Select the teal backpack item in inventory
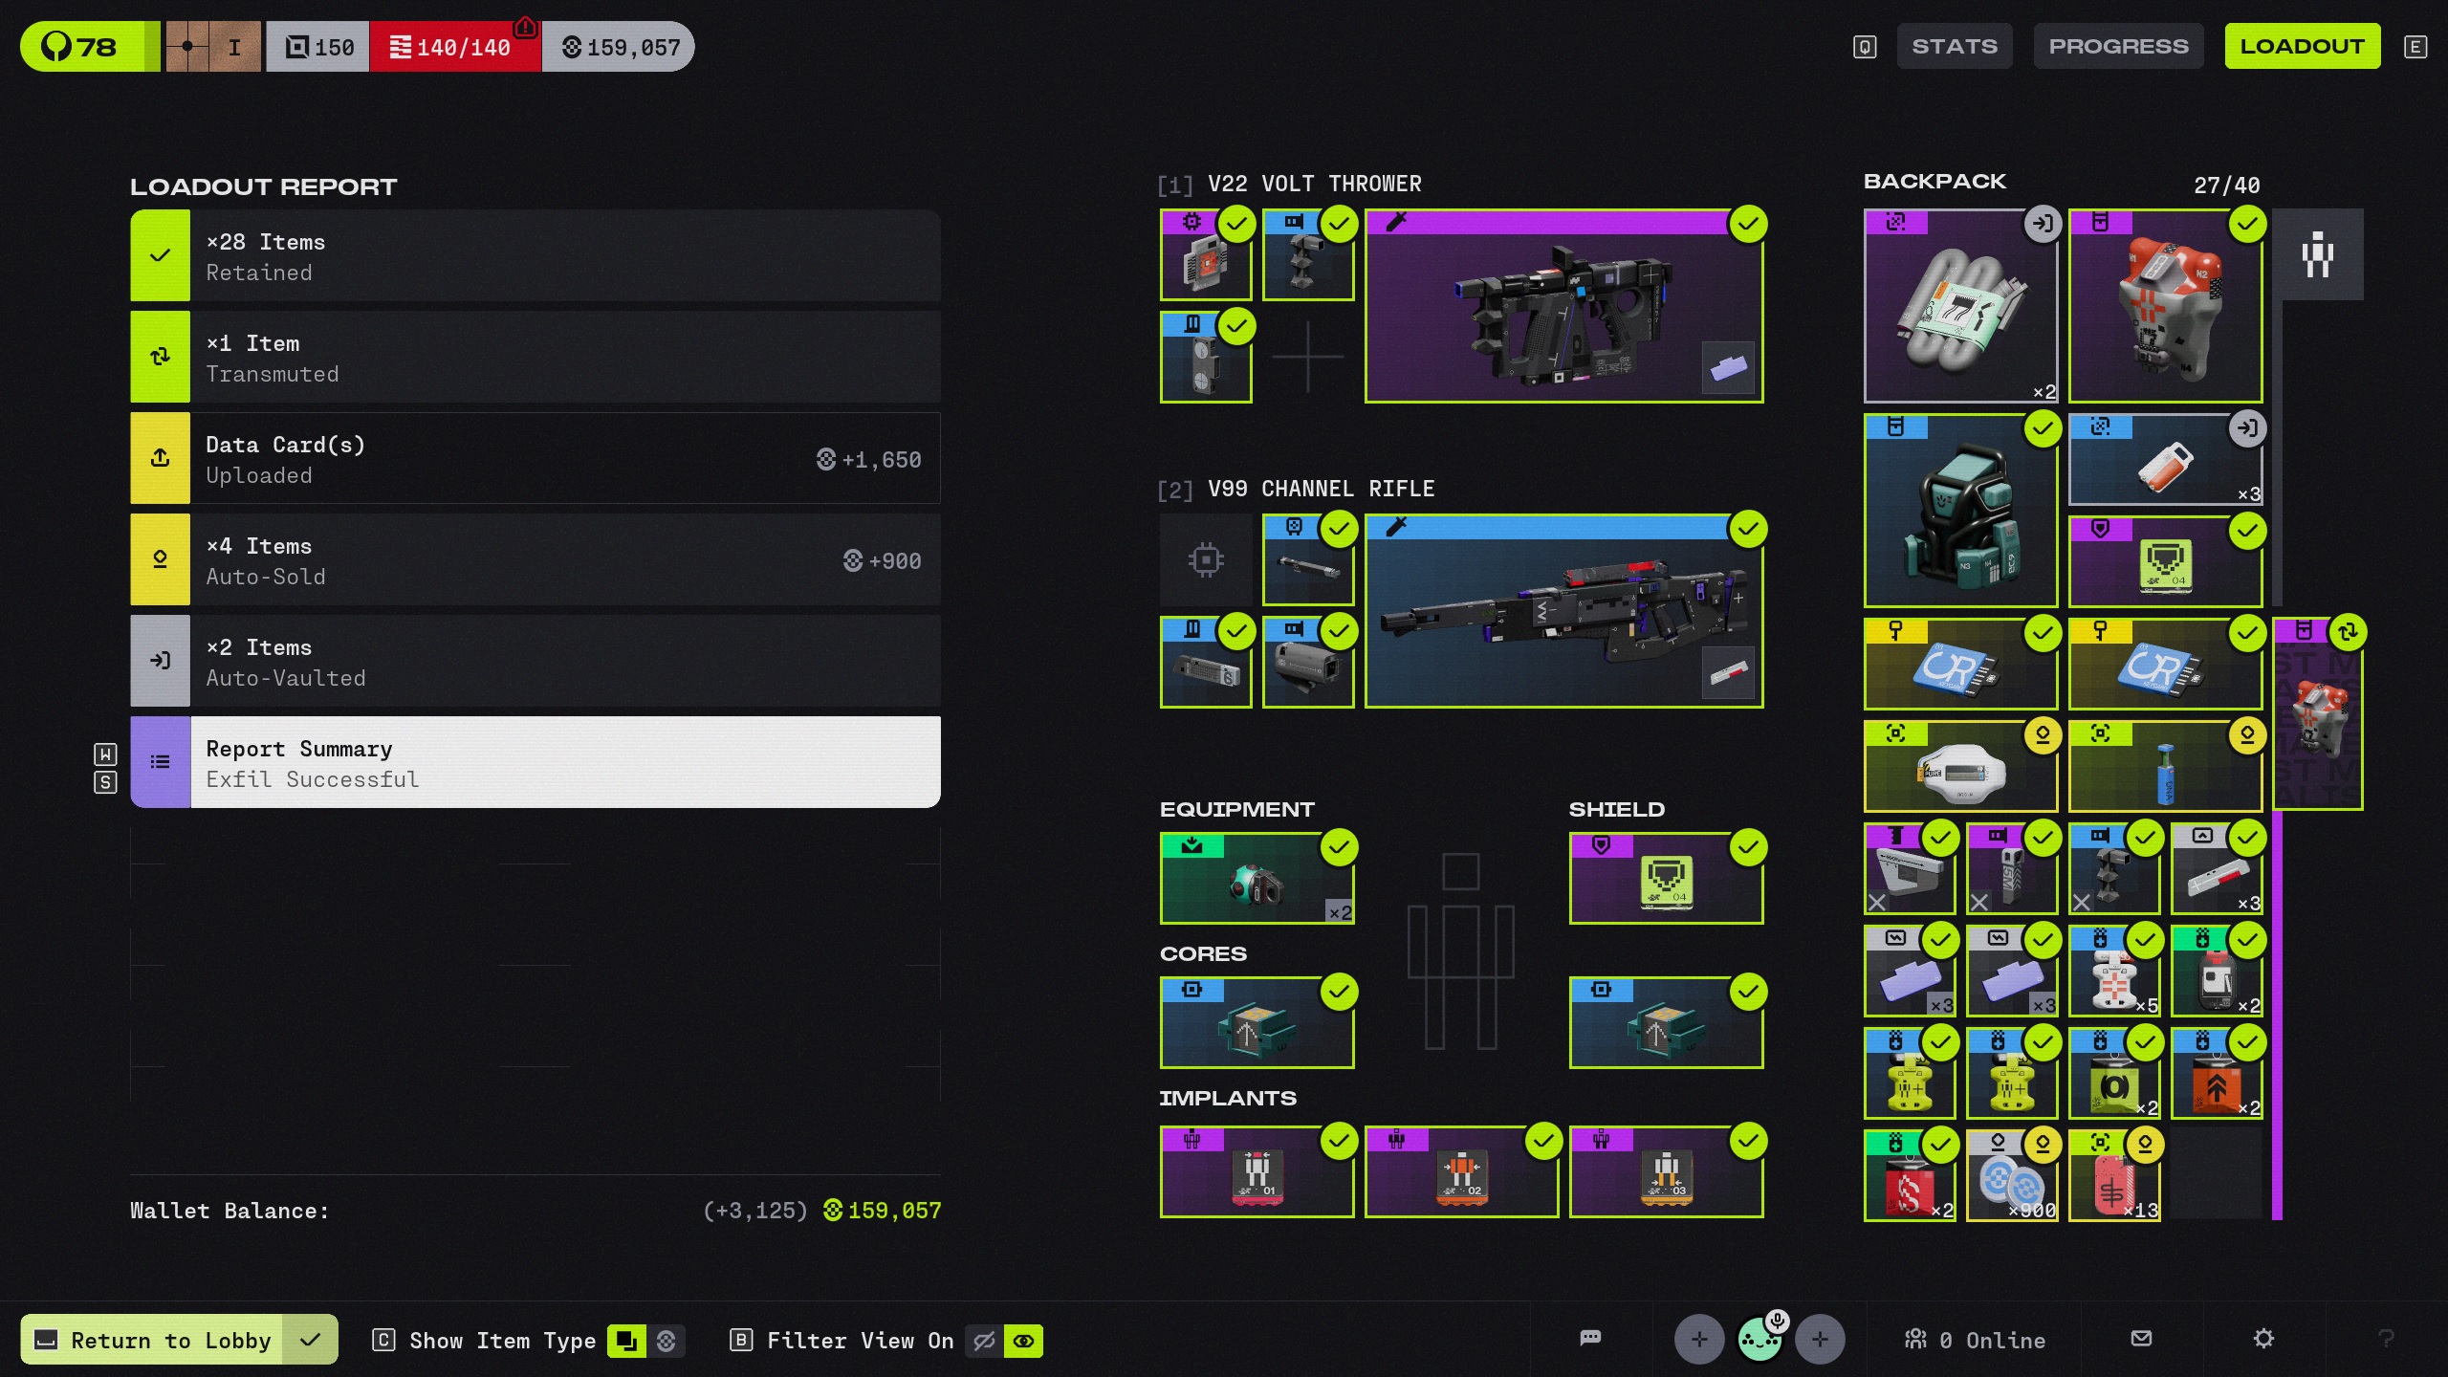2448x1377 pixels. pos(1960,511)
